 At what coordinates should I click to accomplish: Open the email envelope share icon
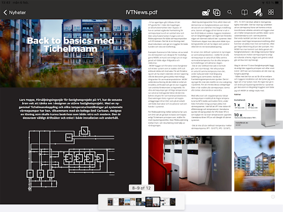click(x=206, y=13)
